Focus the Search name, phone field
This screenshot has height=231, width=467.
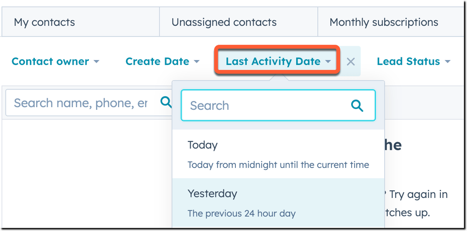click(x=81, y=103)
